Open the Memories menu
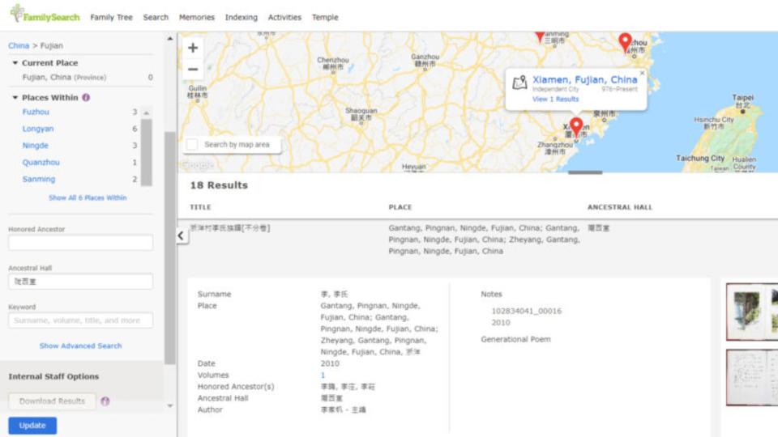The height and width of the screenshot is (437, 778). point(196,17)
